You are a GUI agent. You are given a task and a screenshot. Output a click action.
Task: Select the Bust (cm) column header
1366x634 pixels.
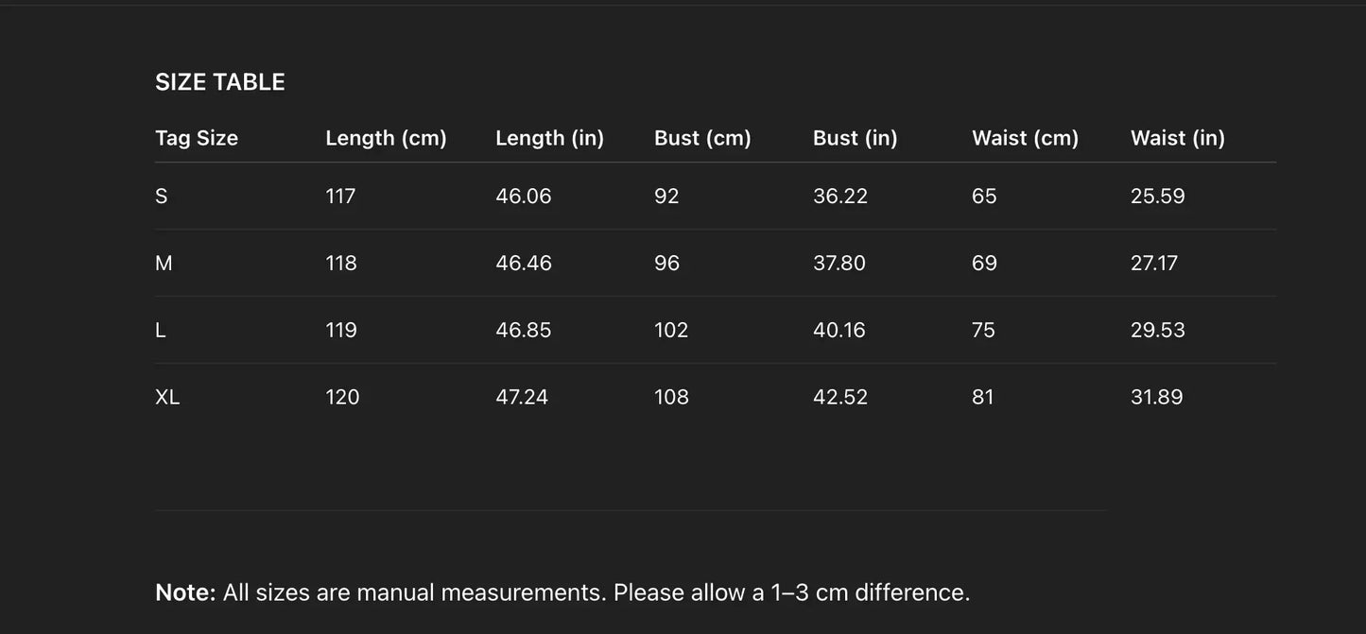(702, 138)
